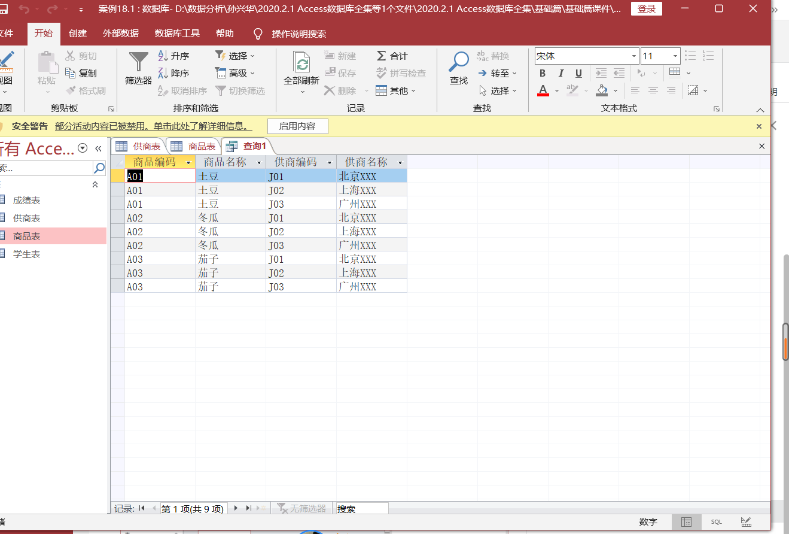Image resolution: width=789 pixels, height=534 pixels.
Task: Collapse the ribbon with up chevron
Action: pyautogui.click(x=760, y=110)
